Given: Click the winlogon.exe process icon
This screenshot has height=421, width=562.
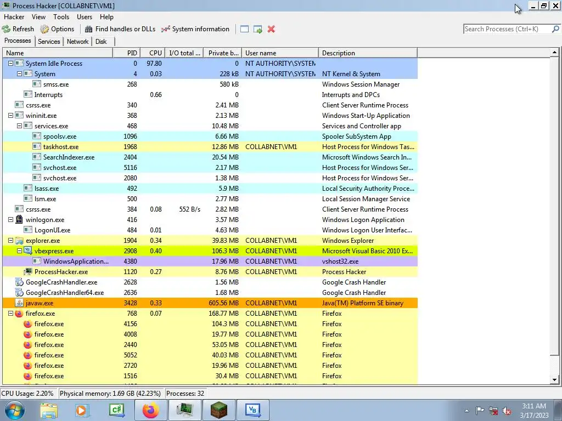Looking at the screenshot, I should point(19,219).
